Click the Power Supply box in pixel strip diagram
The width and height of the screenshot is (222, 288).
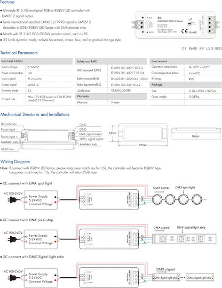(41, 239)
